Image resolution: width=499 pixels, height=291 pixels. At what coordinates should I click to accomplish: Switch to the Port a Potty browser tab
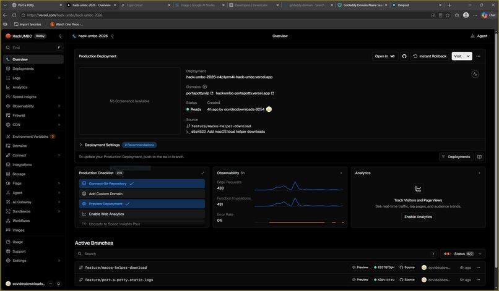point(37,5)
